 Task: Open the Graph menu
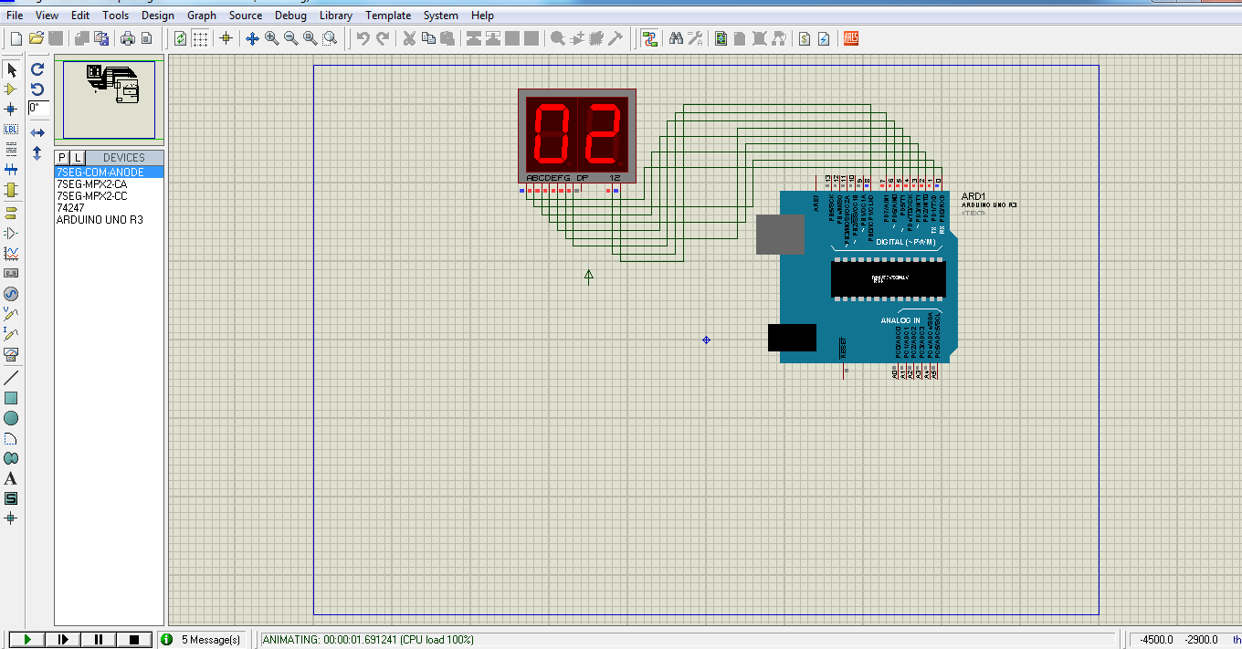click(x=202, y=16)
